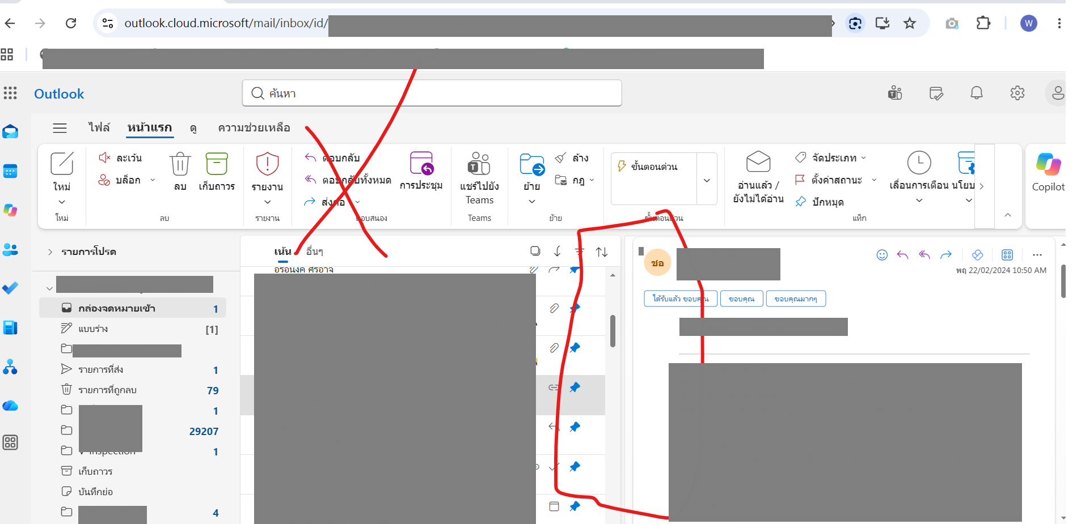Viewport: 1077px width, 524px height.
Task: Click การประชุม meeting reply icon
Action: click(x=421, y=163)
